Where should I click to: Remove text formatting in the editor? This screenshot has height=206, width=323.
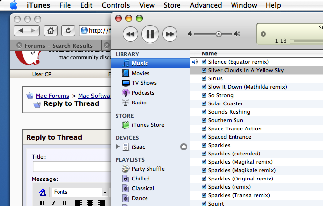42,192
